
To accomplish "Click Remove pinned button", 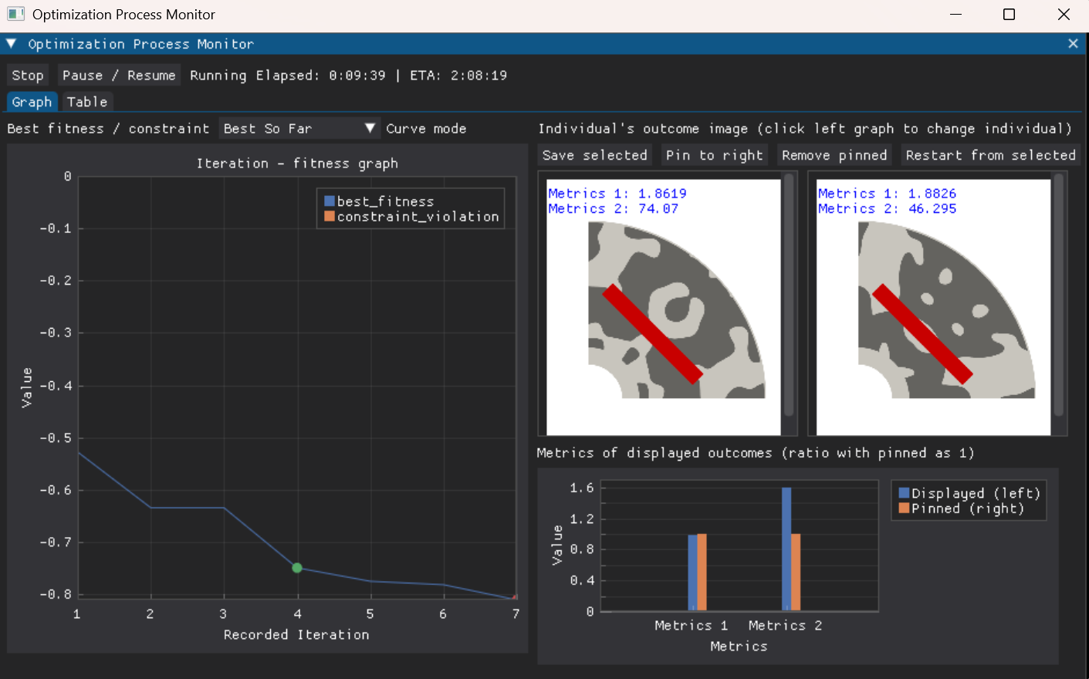I will 834,155.
